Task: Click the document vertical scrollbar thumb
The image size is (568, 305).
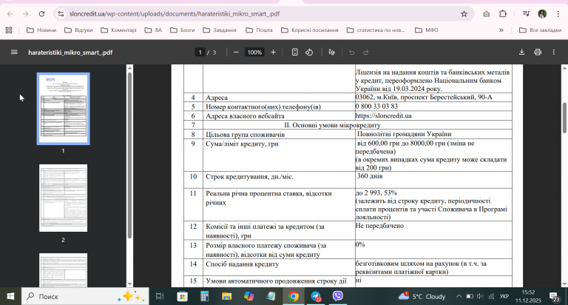Action: point(564,118)
